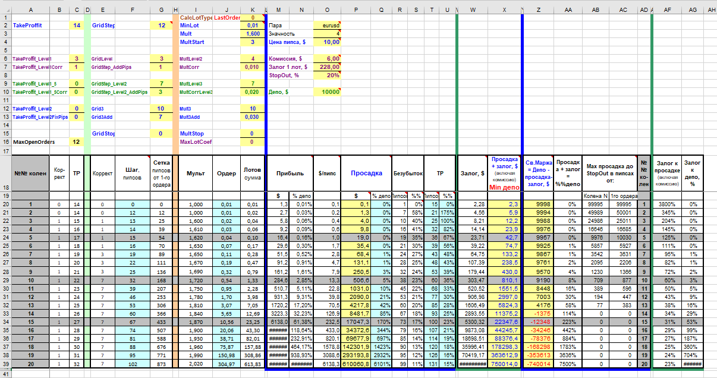The image size is (717, 378).
Task: Click the cell showing 3800%
Action: 668,204
